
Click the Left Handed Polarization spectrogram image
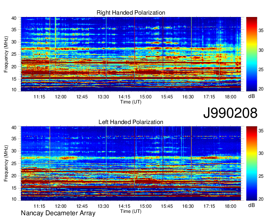(x=131, y=163)
